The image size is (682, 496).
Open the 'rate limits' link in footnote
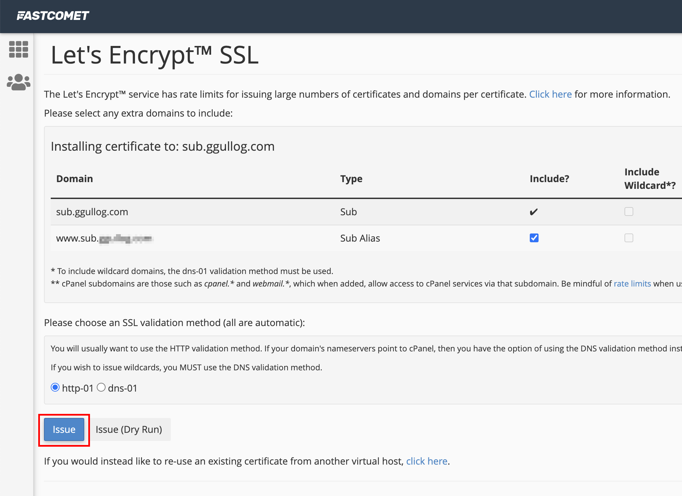tap(632, 283)
